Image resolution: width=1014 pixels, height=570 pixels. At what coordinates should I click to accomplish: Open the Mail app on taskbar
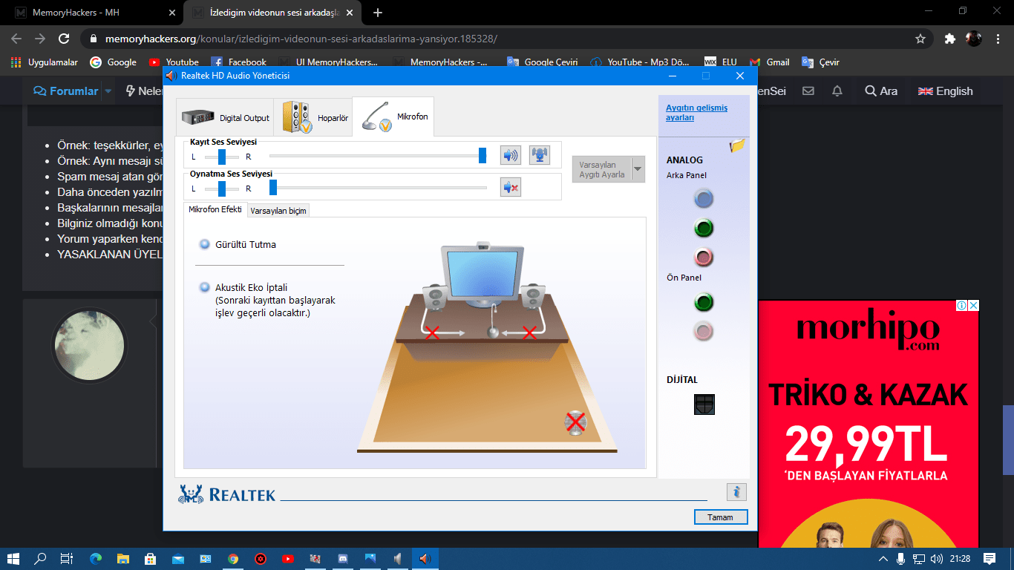[178, 559]
